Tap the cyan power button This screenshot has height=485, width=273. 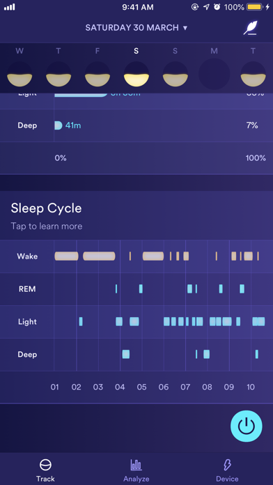[x=247, y=426]
